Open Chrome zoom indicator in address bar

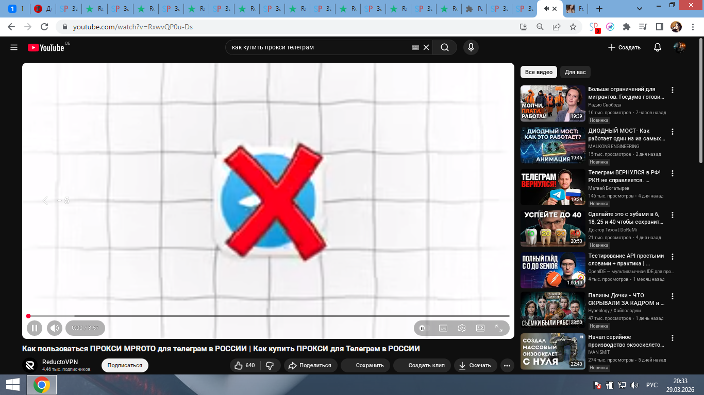click(540, 27)
